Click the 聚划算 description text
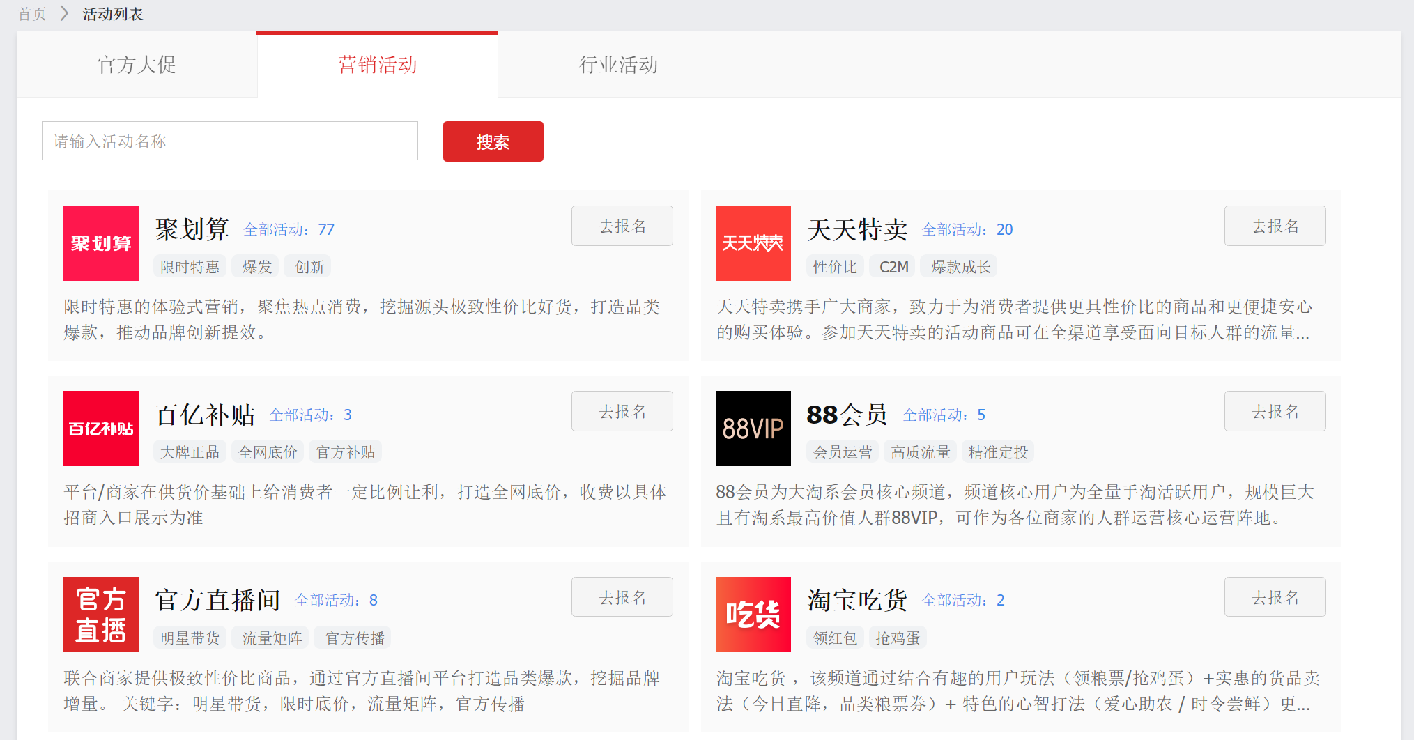Viewport: 1414px width, 740px height. click(362, 320)
